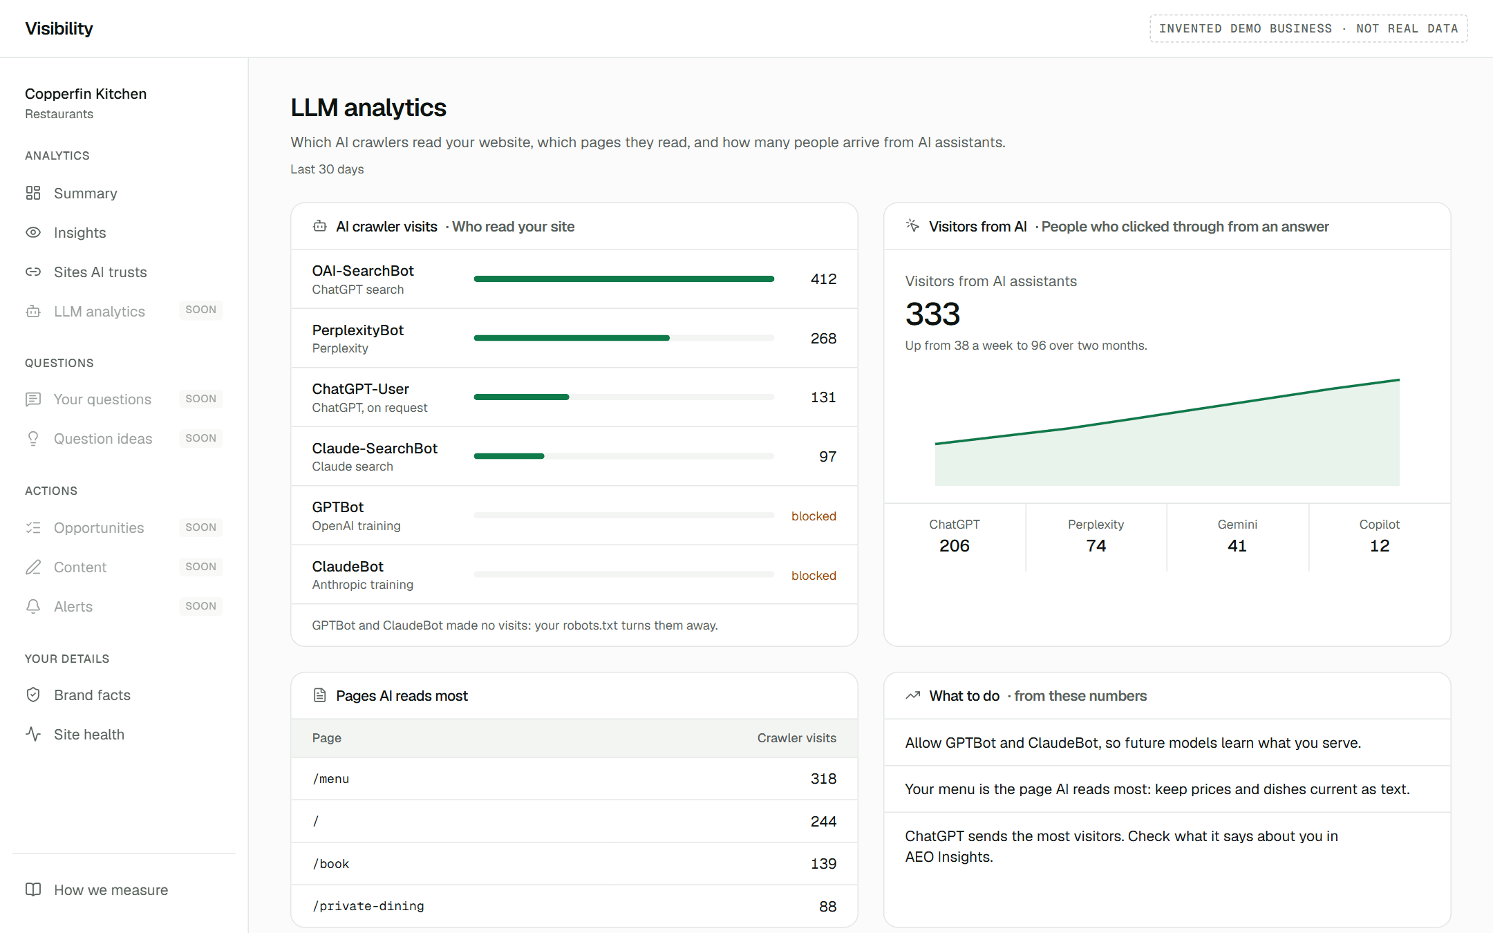
Task: Click the ClaudeBot blocked status
Action: pyautogui.click(x=814, y=576)
